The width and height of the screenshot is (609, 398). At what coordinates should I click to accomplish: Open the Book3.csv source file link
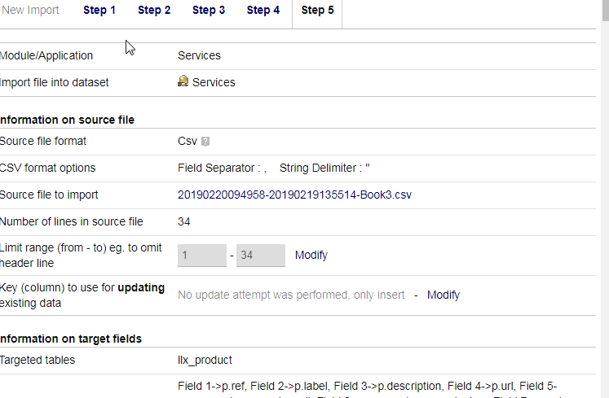[295, 195]
